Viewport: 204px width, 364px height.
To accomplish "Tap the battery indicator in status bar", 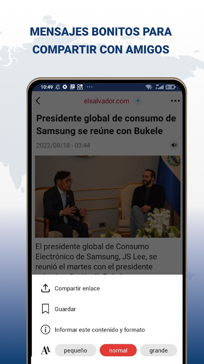I will [170, 87].
